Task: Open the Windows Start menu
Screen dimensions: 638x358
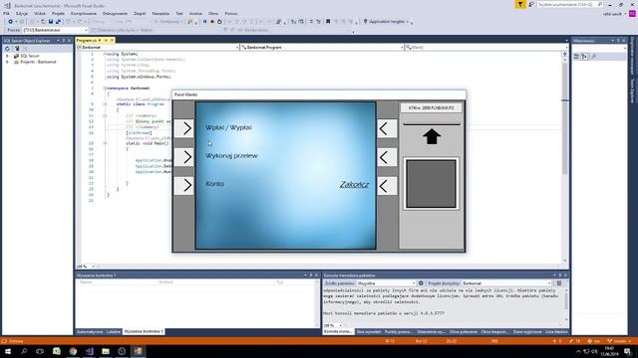Action: click(8, 351)
